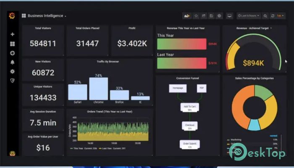
Task: Click the yellow slice of donut chart
Action: 270,113
